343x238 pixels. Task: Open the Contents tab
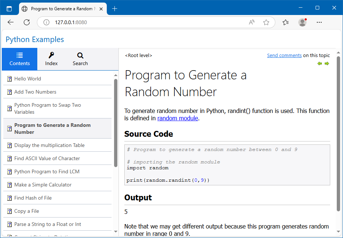20,59
